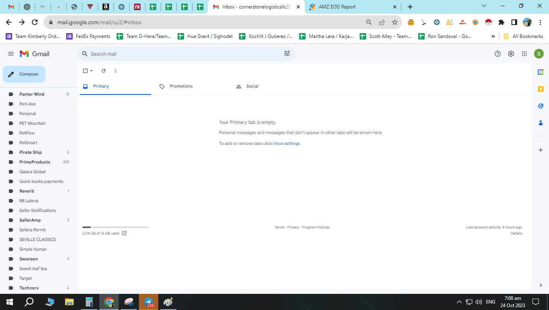Open Gmail settings gear icon
549x310 pixels.
[x=511, y=54]
